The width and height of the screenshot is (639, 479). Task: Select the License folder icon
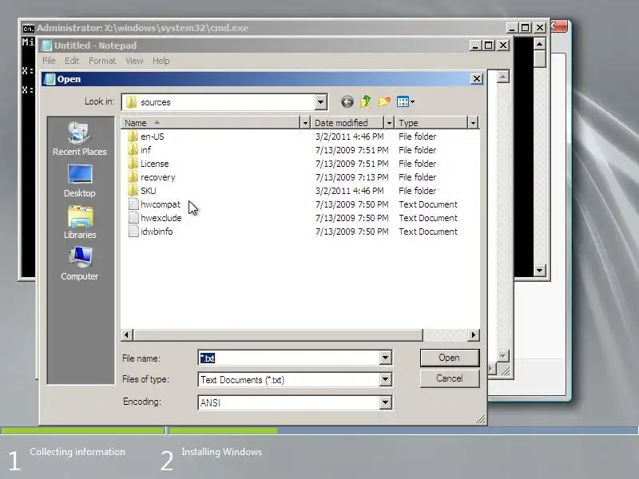coord(133,164)
